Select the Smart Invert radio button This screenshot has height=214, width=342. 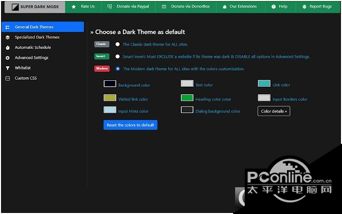pos(118,57)
